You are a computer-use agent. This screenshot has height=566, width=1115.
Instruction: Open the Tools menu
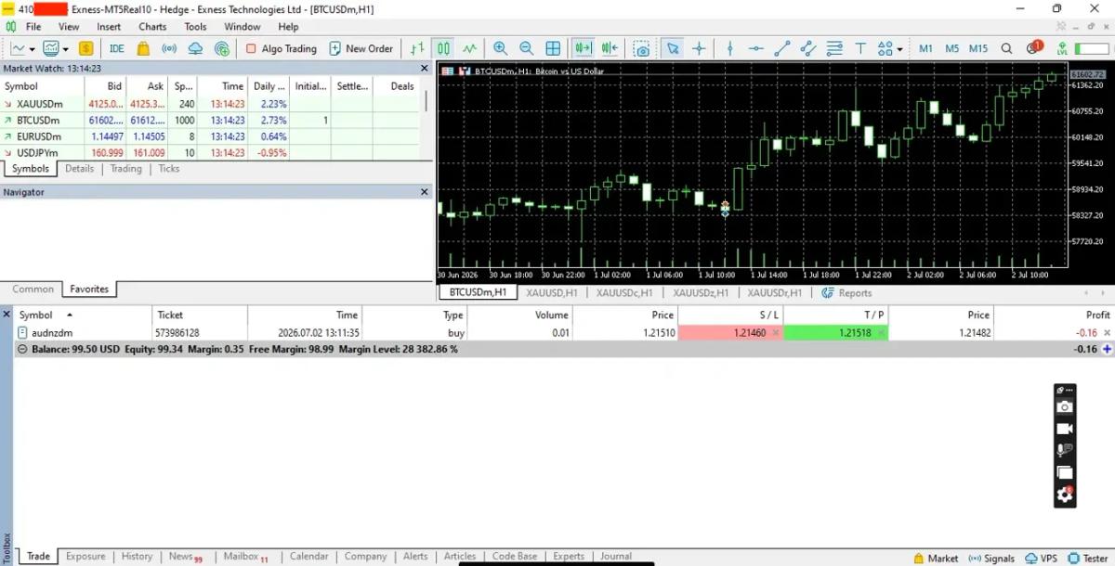click(195, 27)
